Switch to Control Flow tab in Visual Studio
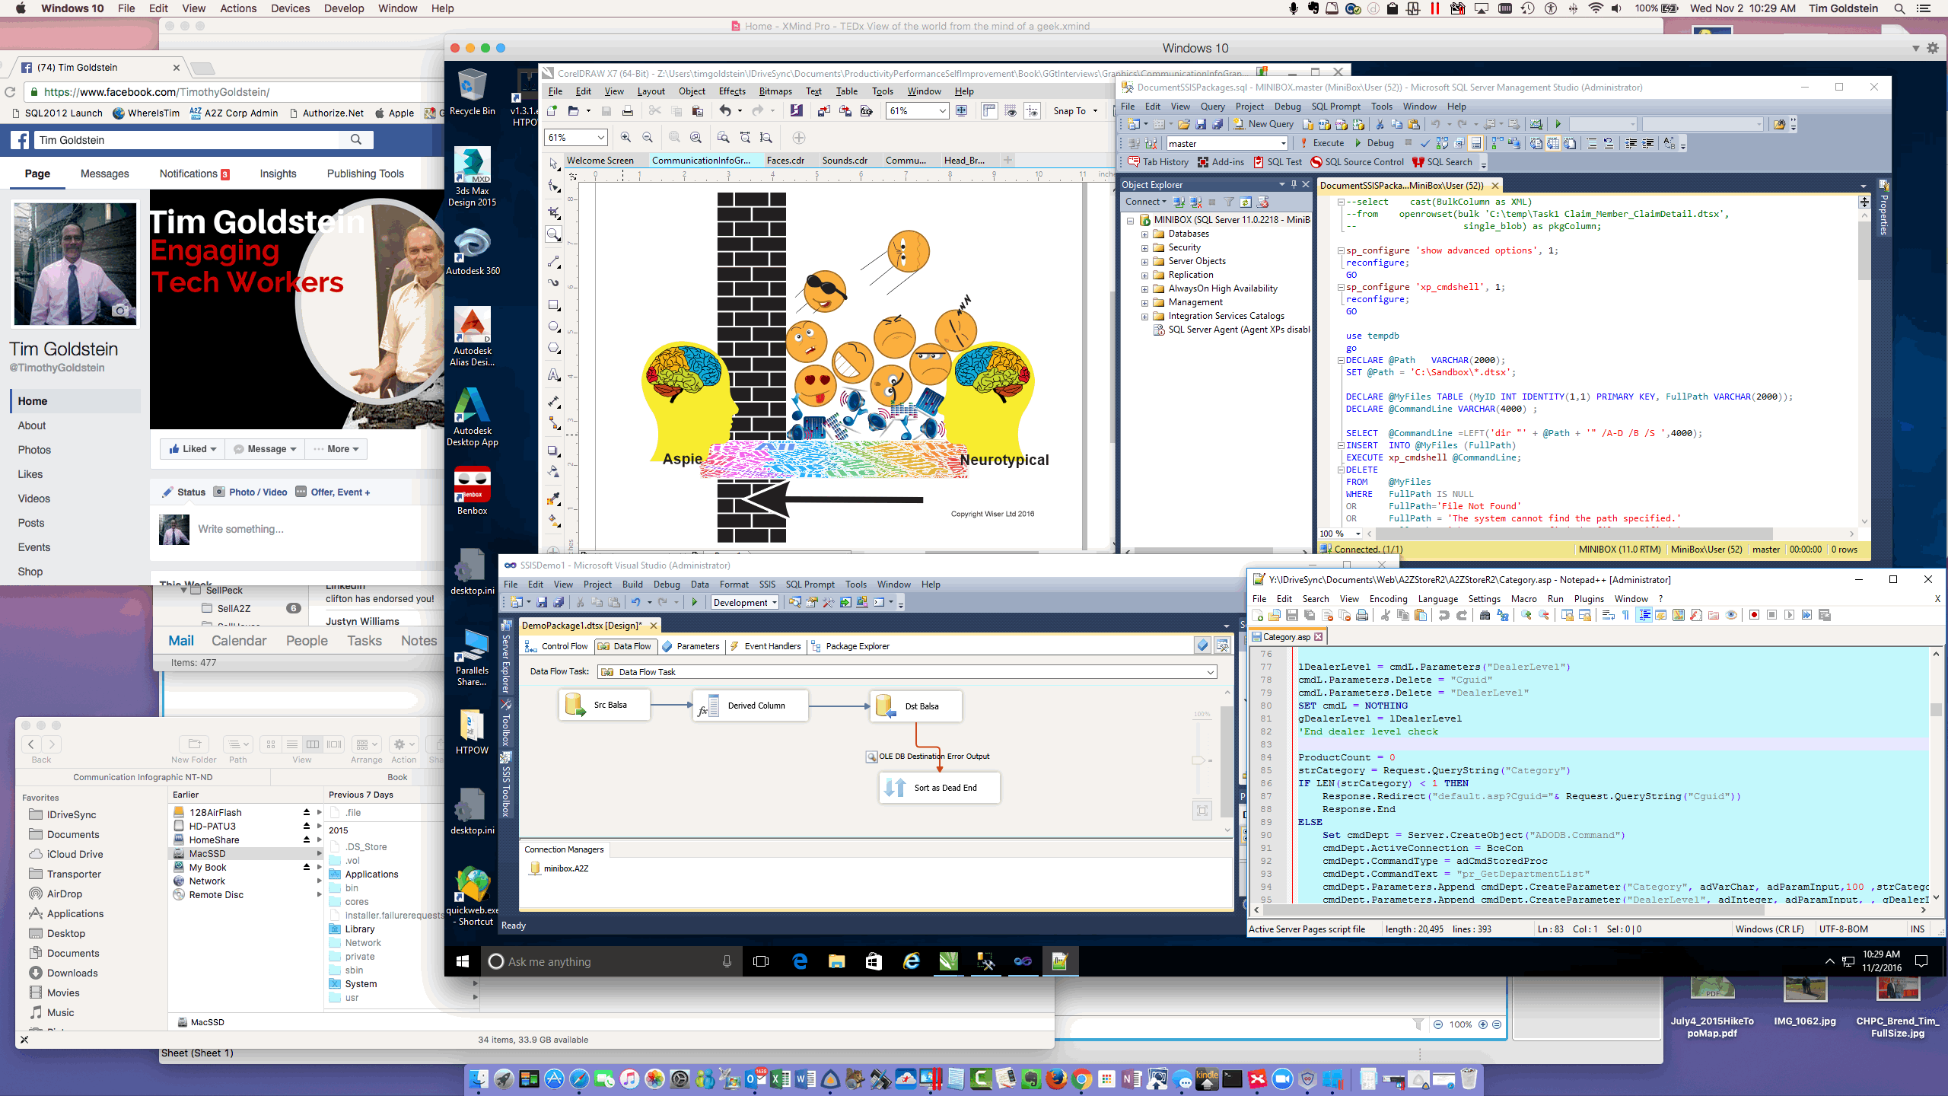The image size is (1948, 1096). (556, 646)
